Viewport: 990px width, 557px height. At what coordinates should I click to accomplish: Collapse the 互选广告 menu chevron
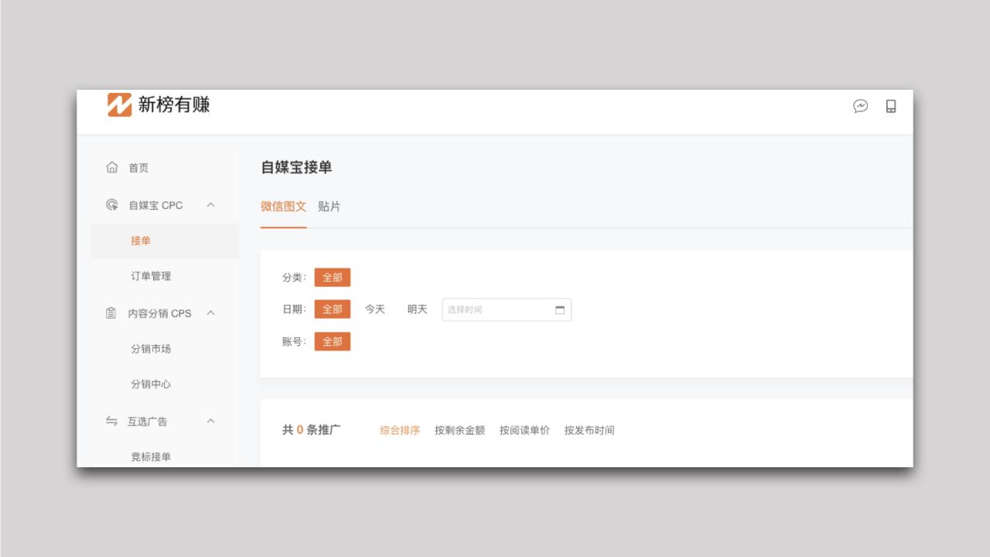click(x=210, y=422)
